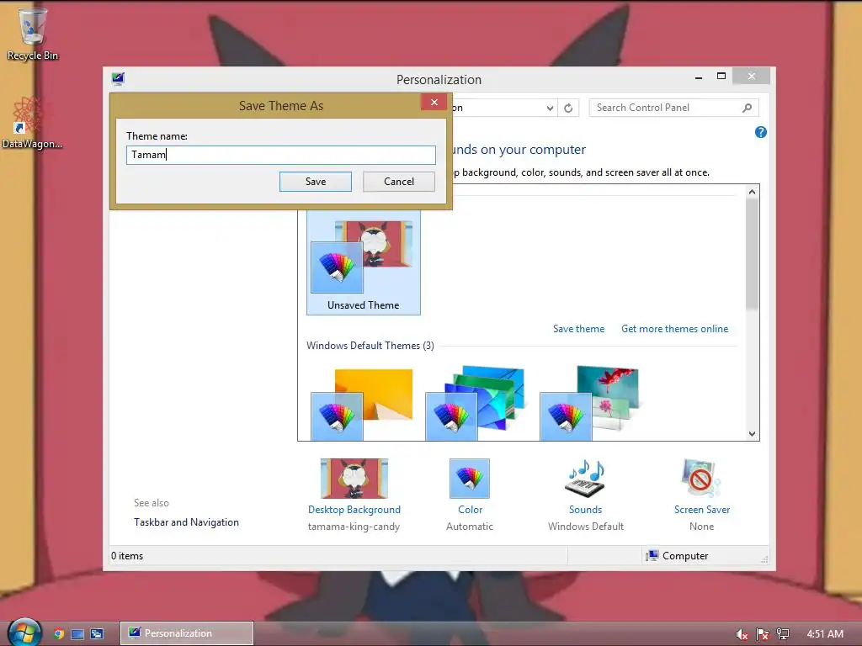Select the yellow Windows default theme
This screenshot has height=646, width=862.
click(x=361, y=405)
